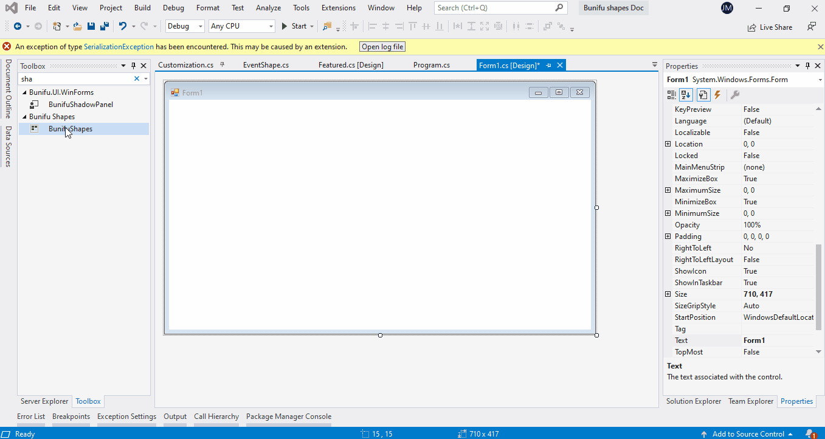Toggle auto-hide pin on the Toolbox panel
The height and width of the screenshot is (439, 825).
pos(134,66)
